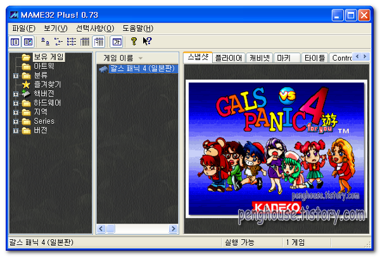Click the 보유 게임 folder icon
The width and height of the screenshot is (380, 257).
[26, 57]
